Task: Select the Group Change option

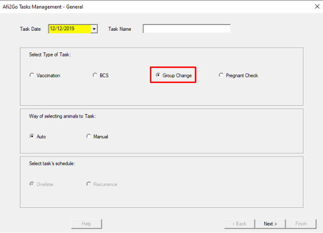Action: (x=174, y=76)
